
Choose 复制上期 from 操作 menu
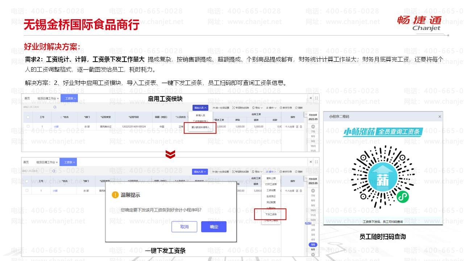(271, 178)
